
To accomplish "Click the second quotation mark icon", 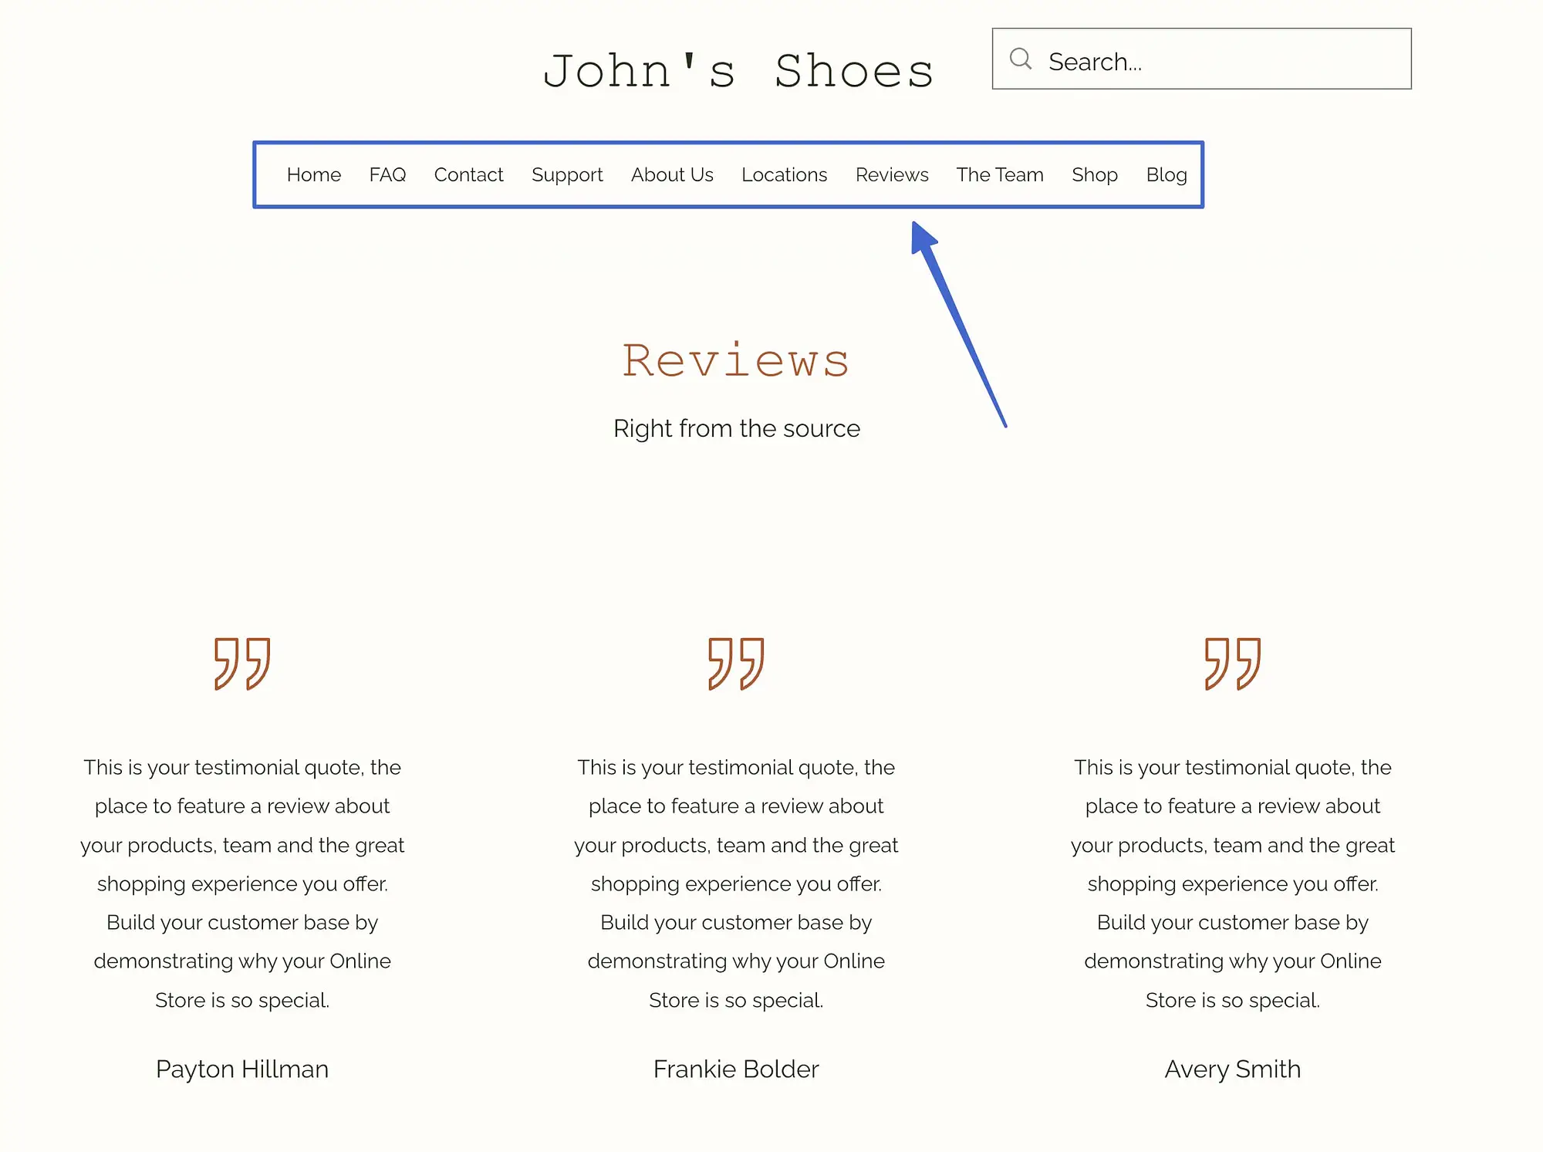I will (x=737, y=660).
